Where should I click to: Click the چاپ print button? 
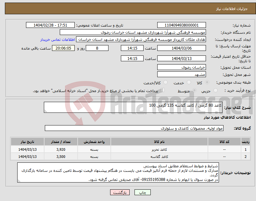143,192
